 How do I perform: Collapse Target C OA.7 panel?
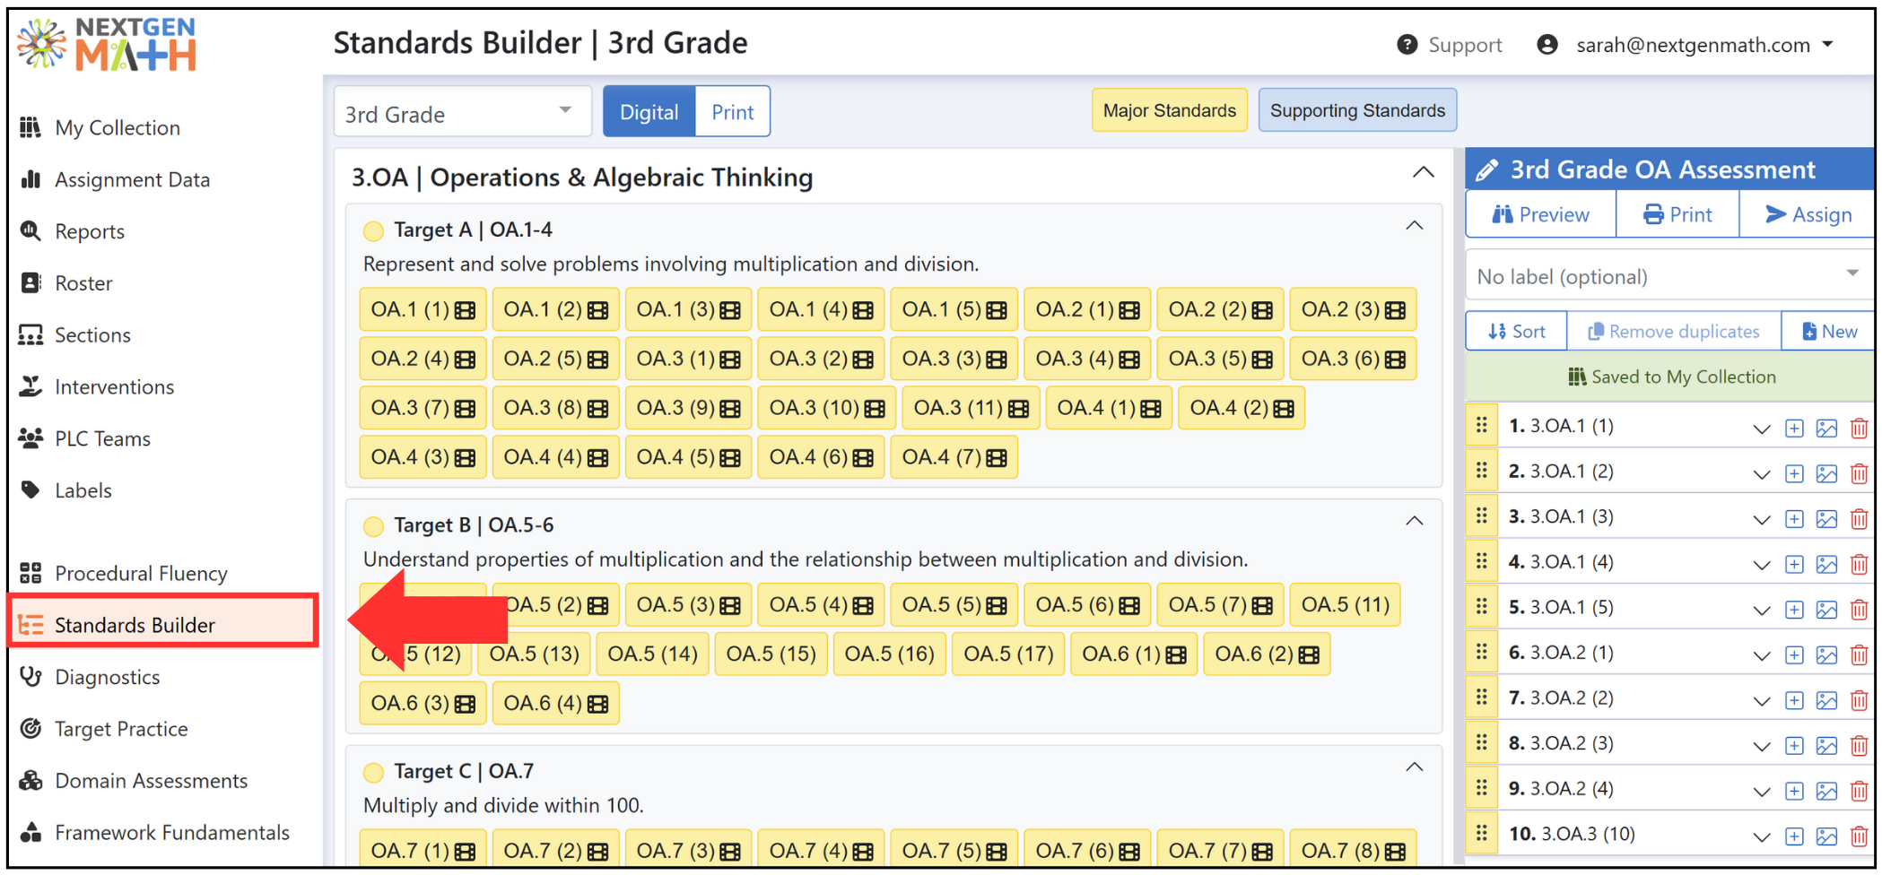[x=1415, y=767]
